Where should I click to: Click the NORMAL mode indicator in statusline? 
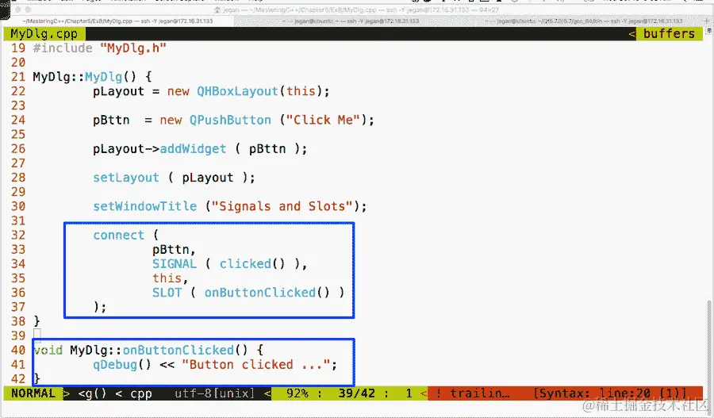pyautogui.click(x=33, y=393)
